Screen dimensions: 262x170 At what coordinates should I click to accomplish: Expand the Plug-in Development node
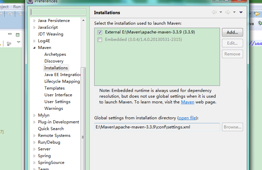tap(34, 122)
